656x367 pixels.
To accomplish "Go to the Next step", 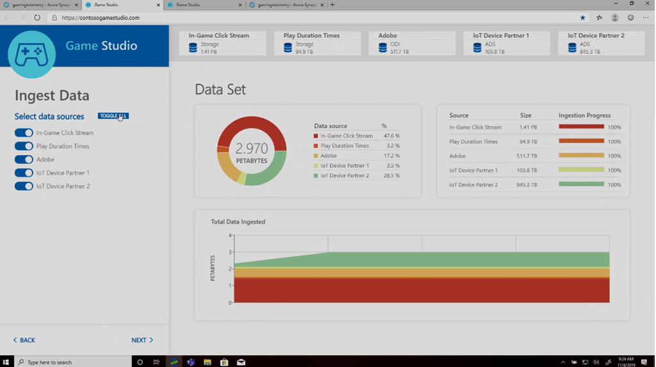I will [x=142, y=340].
